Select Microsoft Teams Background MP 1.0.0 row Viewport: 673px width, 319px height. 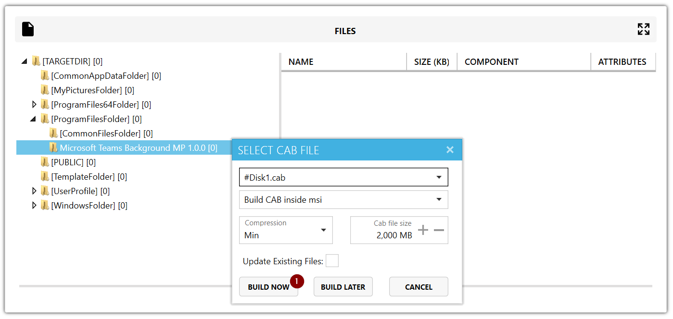pos(124,147)
